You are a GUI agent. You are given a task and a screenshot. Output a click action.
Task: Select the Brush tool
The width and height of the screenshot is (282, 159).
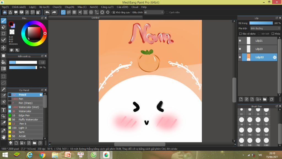pos(3,21)
